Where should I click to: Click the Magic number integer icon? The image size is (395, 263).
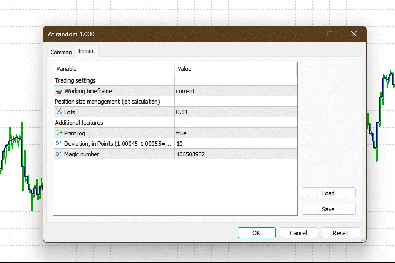click(x=58, y=154)
